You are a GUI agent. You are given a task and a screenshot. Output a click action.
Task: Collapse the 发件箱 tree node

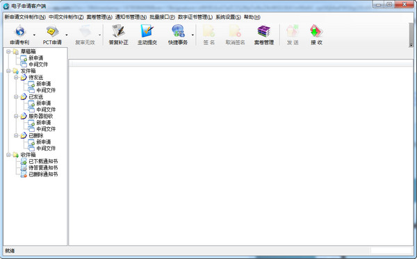click(x=8, y=71)
